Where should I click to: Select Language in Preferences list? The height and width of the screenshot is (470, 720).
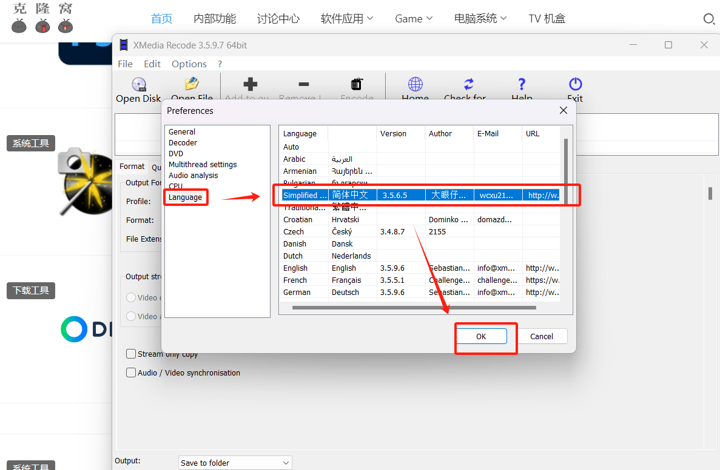185,197
